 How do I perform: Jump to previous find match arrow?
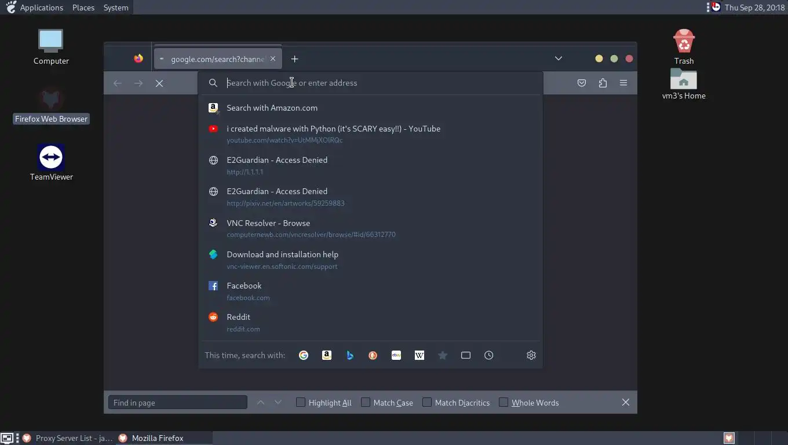click(261, 402)
